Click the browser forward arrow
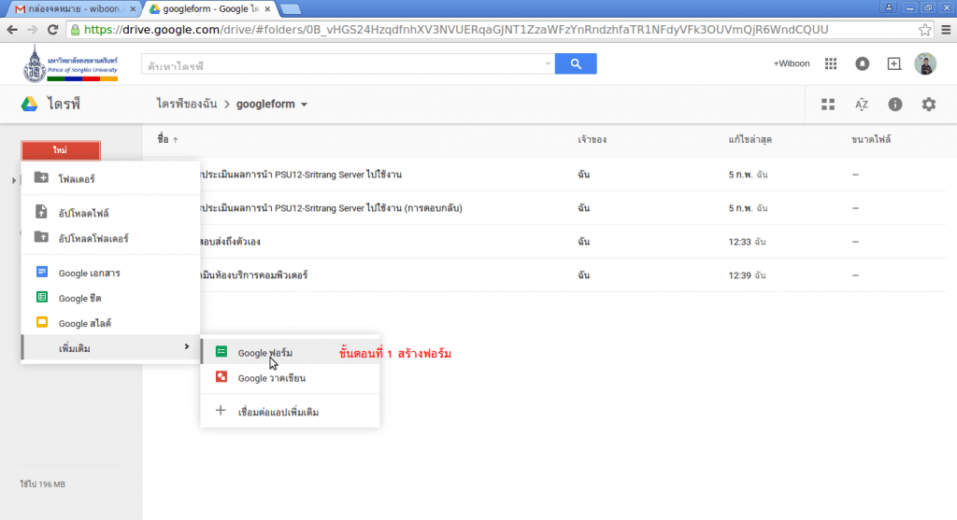Viewport: 957px width, 520px height. tap(33, 29)
